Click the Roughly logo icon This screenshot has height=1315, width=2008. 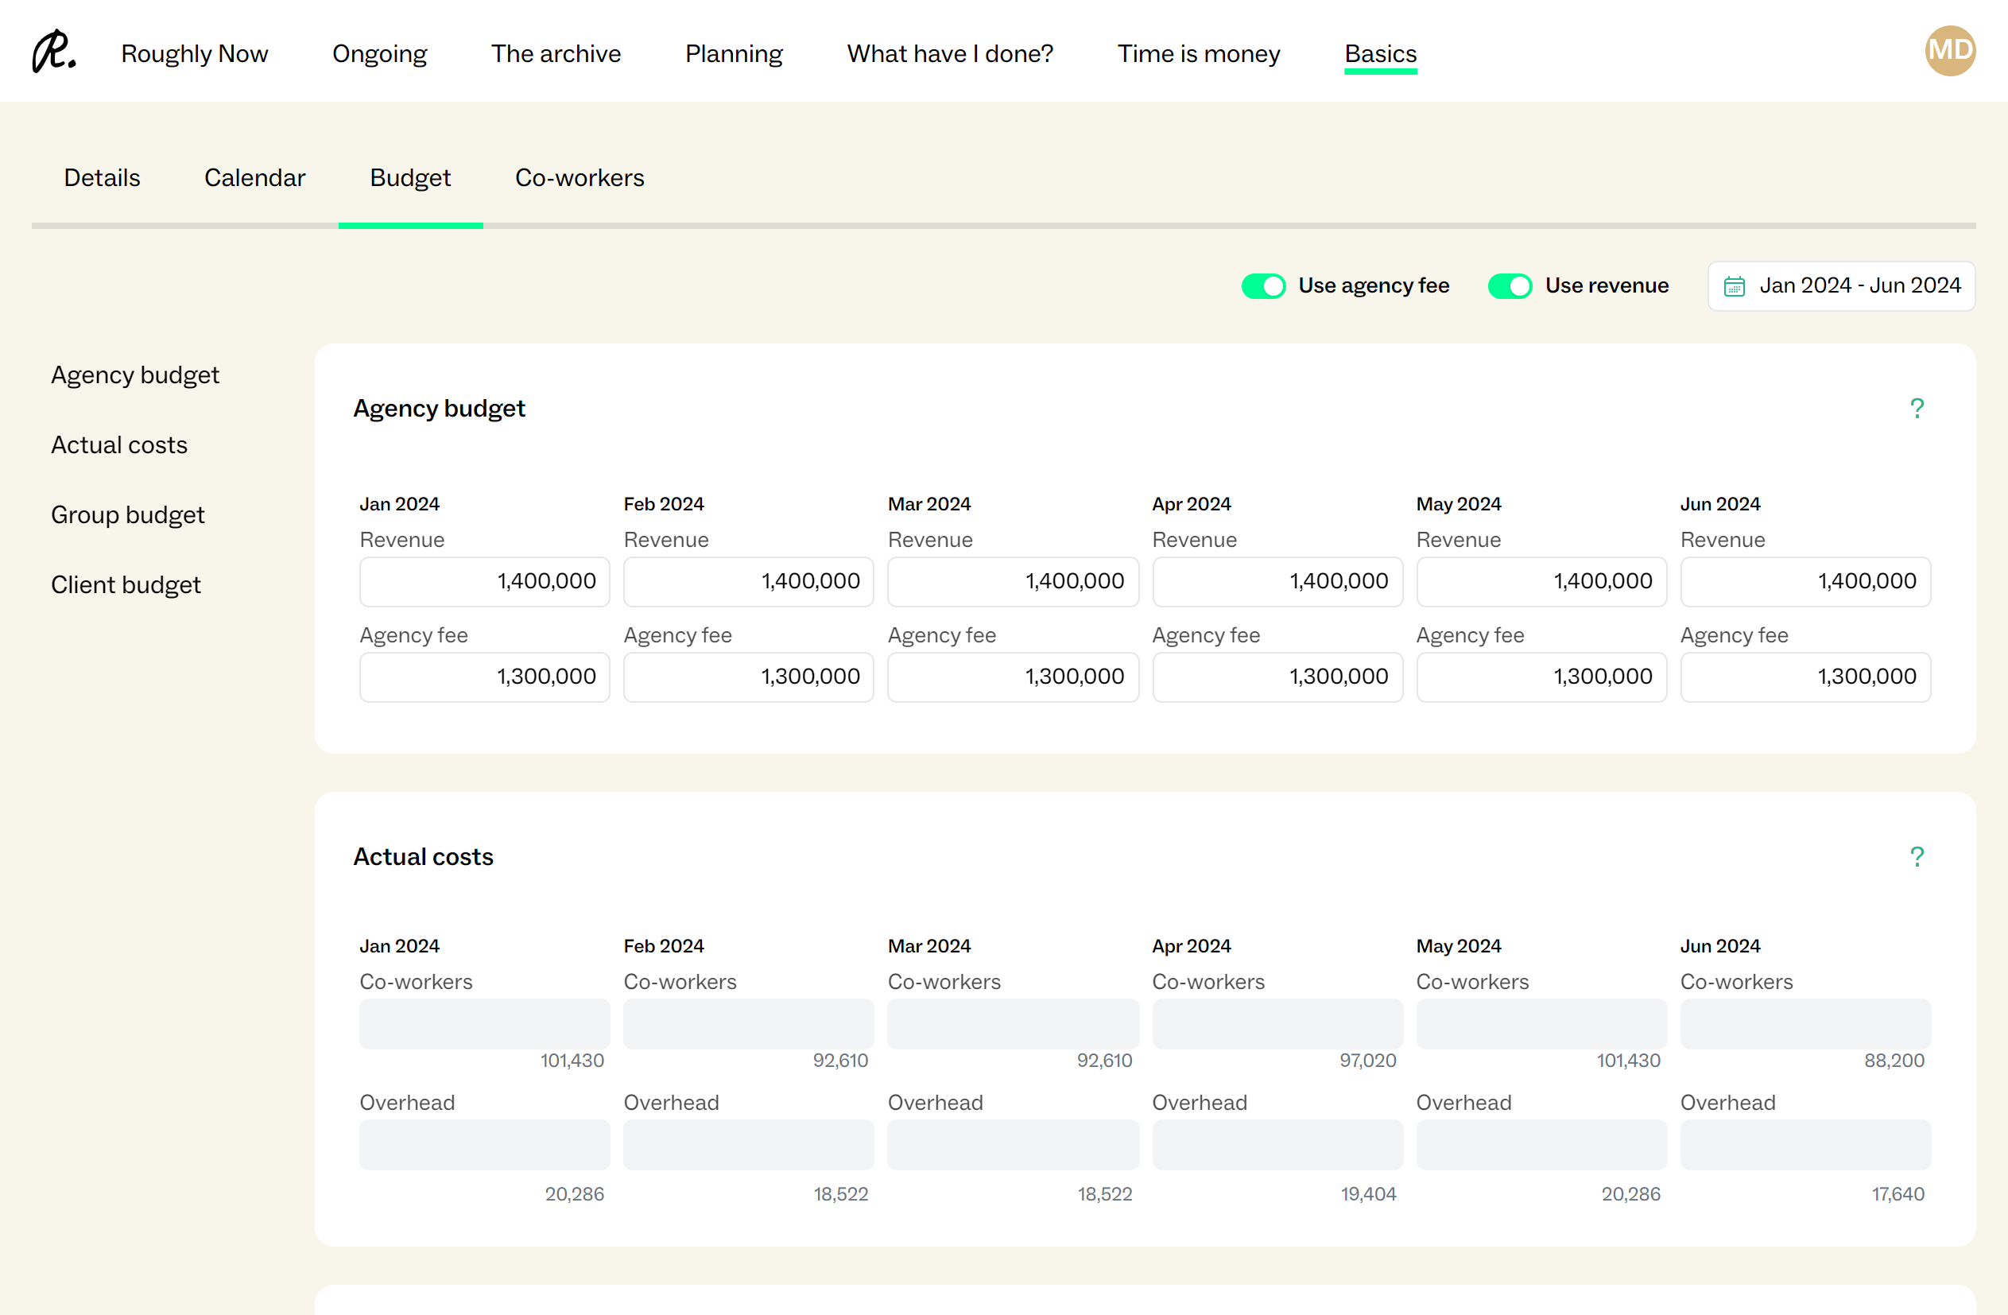point(53,52)
